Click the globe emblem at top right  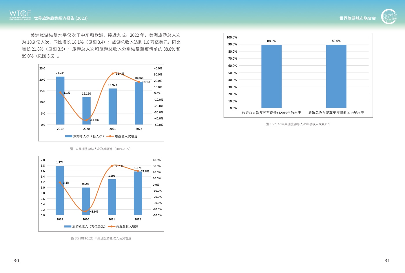(388, 16)
